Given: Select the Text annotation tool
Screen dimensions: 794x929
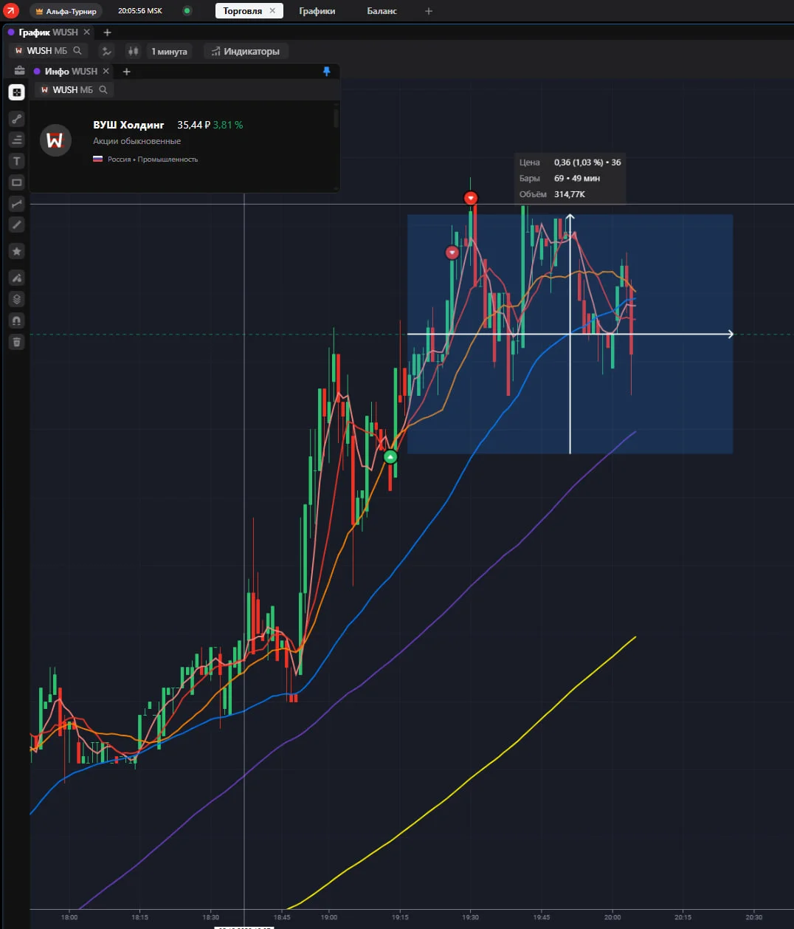Looking at the screenshot, I should click(x=17, y=161).
